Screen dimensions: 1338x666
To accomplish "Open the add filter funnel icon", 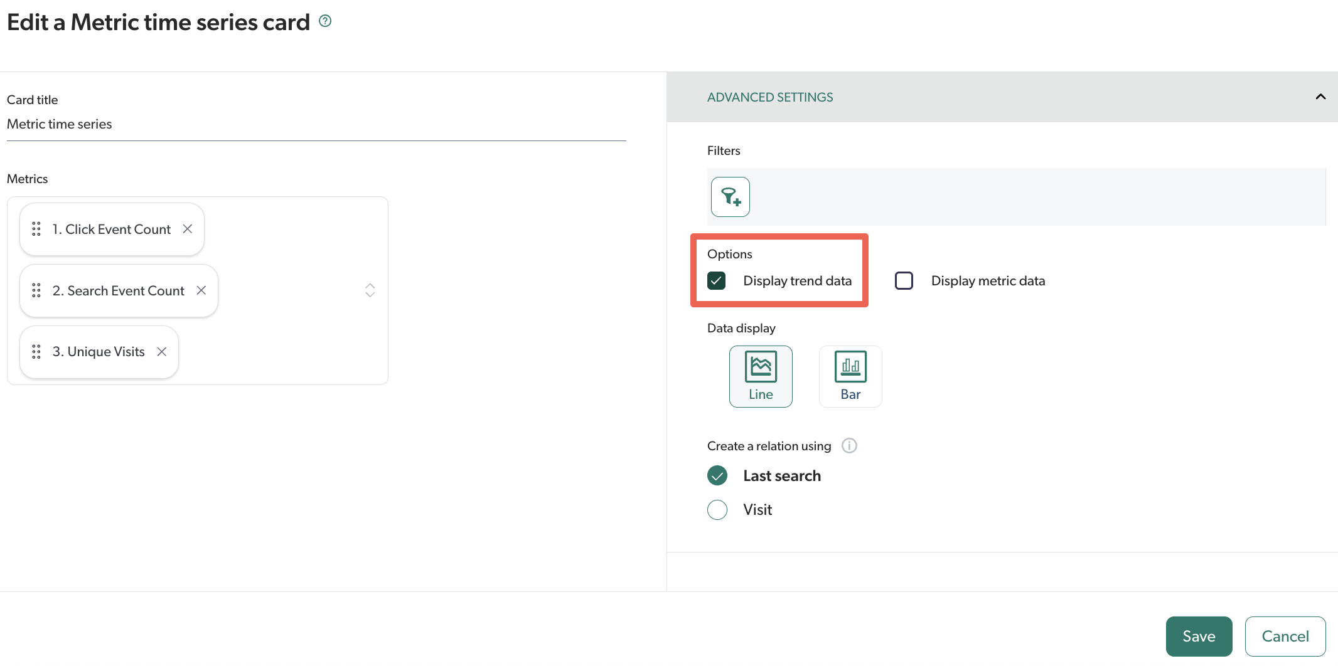I will click(x=730, y=196).
